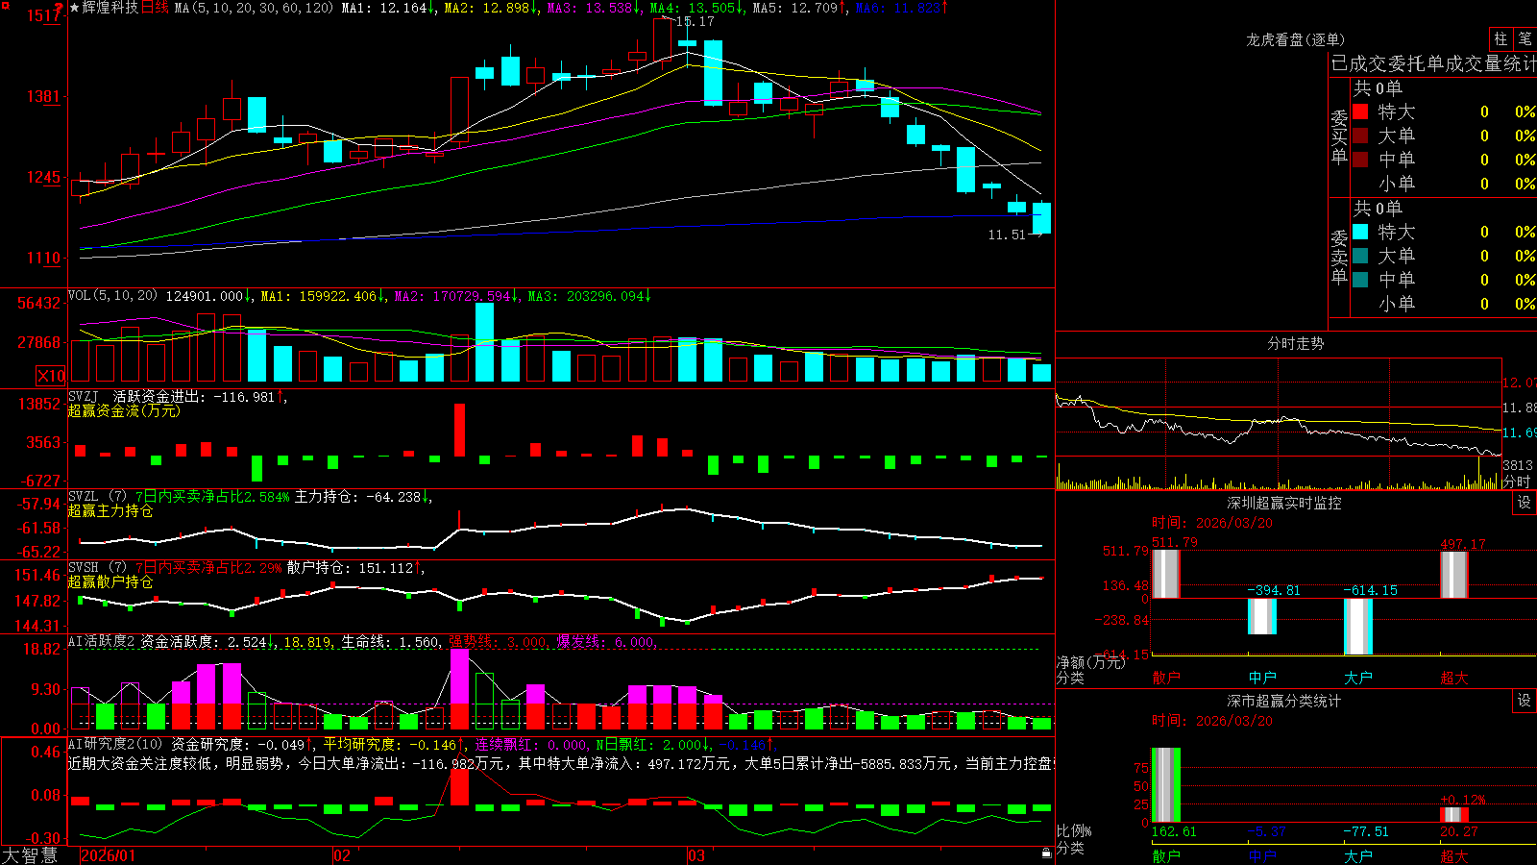Click the 散户 162.61 bar in 分类统计
Screen dimensions: 1537x865
pos(1166,784)
